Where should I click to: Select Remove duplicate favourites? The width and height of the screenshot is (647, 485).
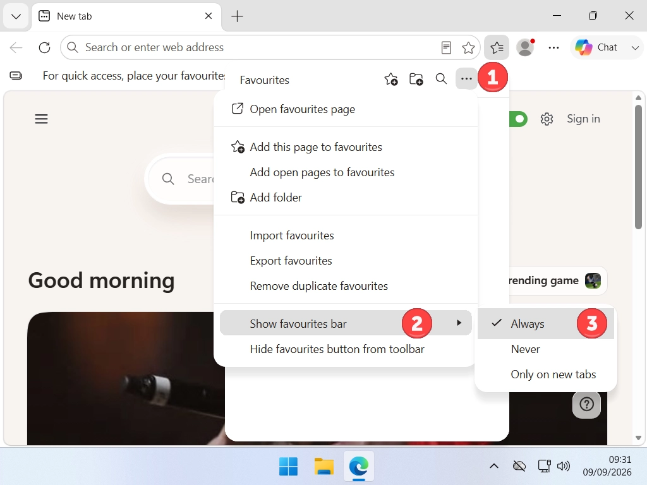[x=346, y=286]
